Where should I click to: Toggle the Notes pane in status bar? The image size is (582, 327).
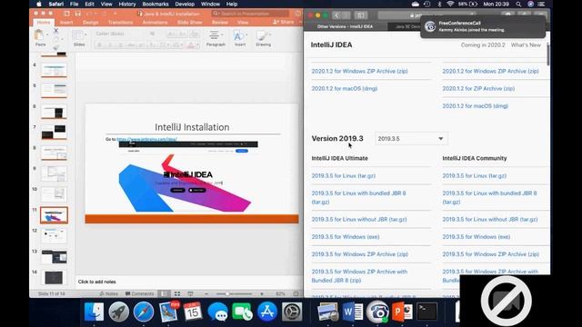109,293
